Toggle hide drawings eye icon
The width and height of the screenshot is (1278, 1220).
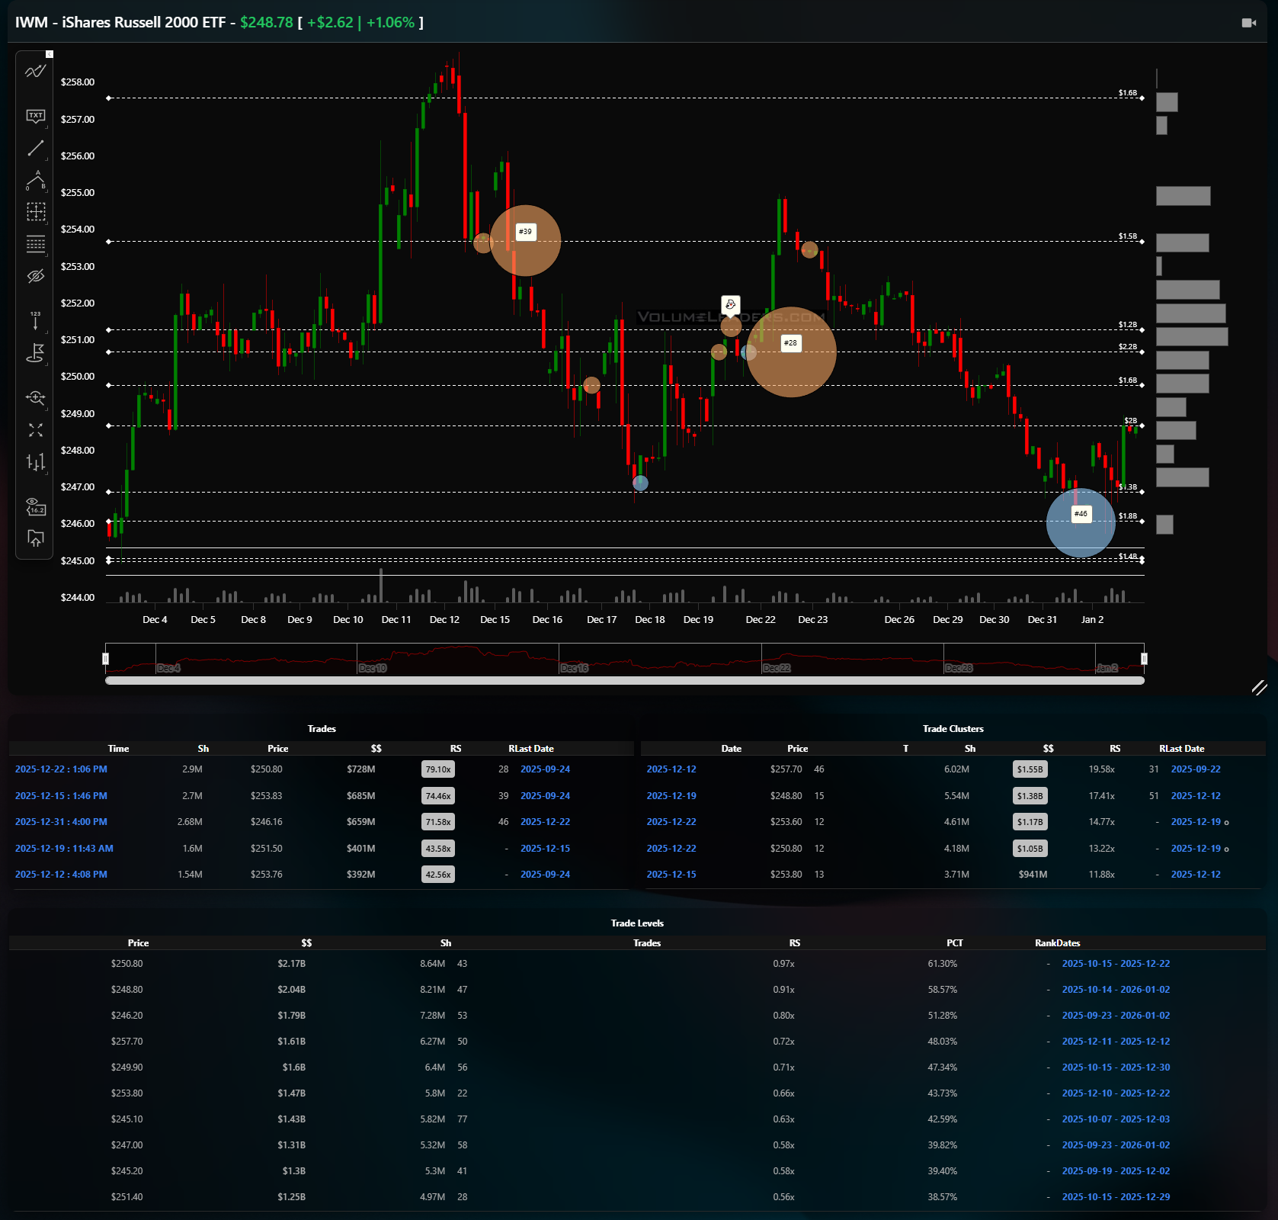click(x=36, y=276)
